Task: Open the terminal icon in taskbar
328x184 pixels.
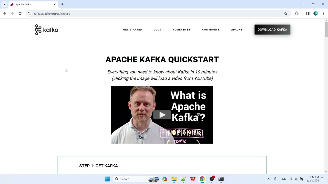Action: [221, 179]
